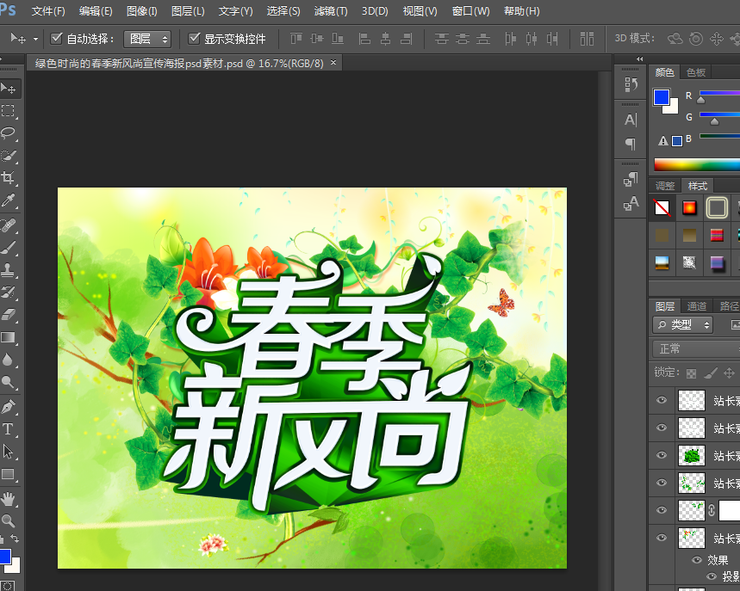Select the Eraser tool
The width and height of the screenshot is (740, 591).
pos(9,315)
